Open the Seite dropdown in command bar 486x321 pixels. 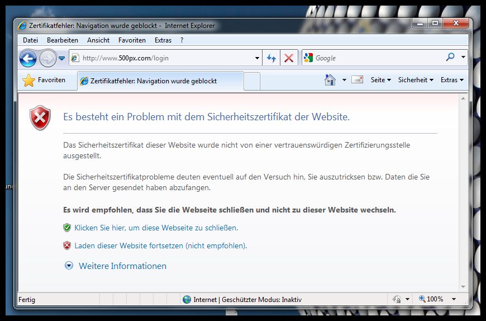tap(381, 80)
